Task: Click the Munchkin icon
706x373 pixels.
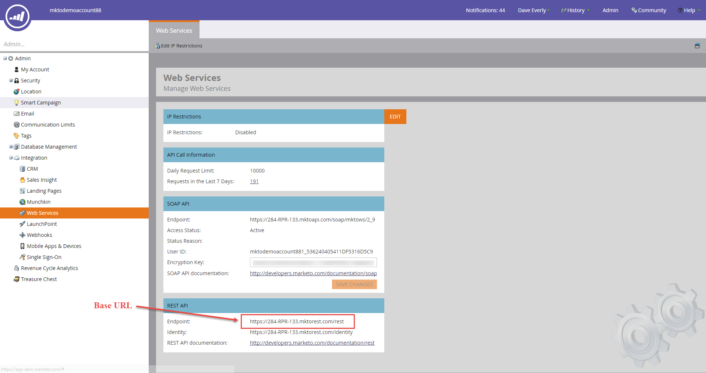Action: click(22, 202)
